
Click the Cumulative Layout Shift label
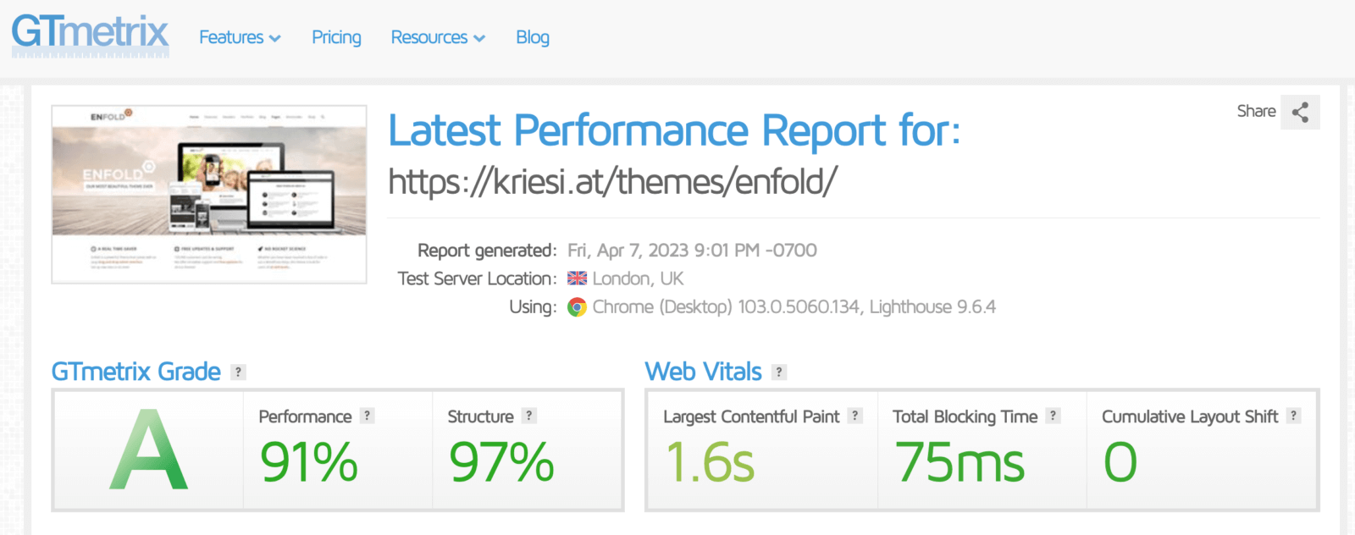(x=1190, y=416)
